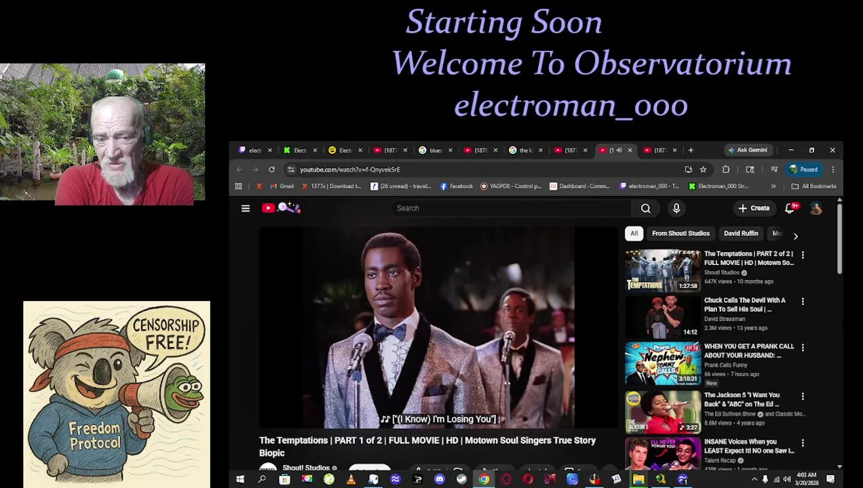This screenshot has height=488, width=863.
Task: Click the youtube.com address bar
Action: click(488, 169)
